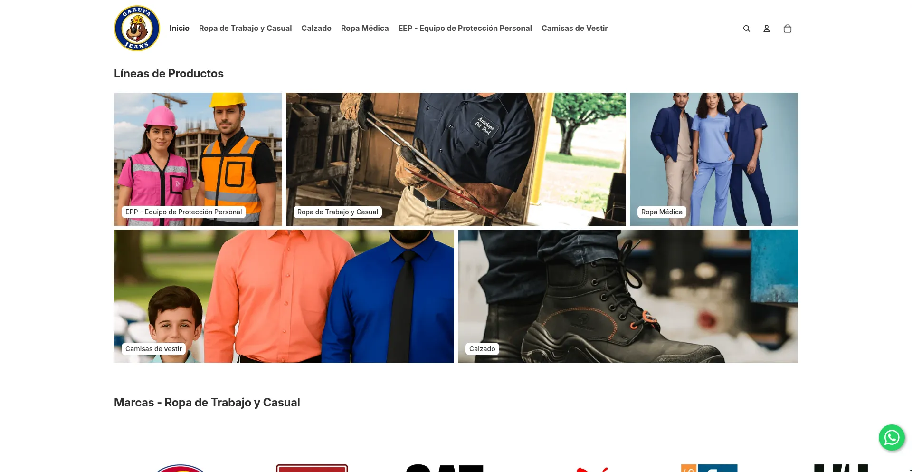Open the user account icon
The width and height of the screenshot is (912, 472).
click(767, 29)
